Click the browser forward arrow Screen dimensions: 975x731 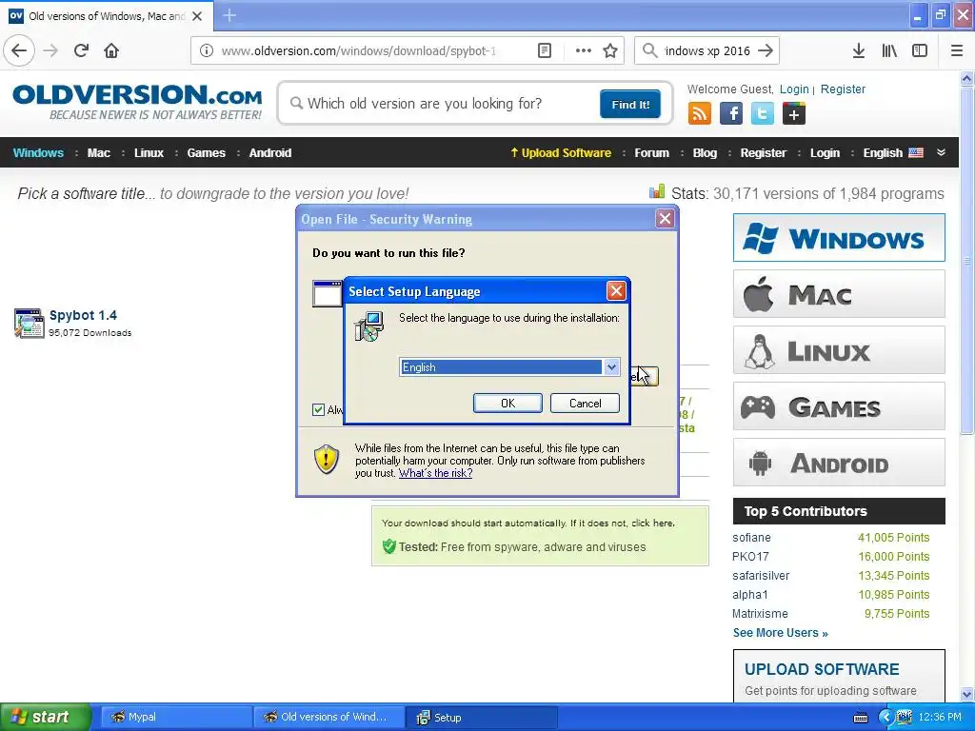pyautogui.click(x=50, y=50)
